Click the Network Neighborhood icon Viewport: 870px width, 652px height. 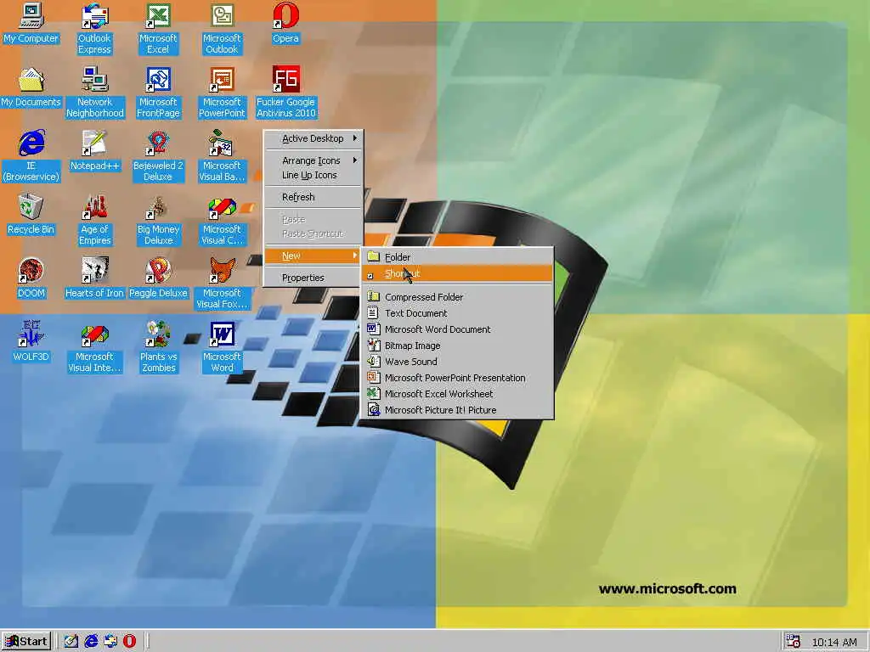click(x=95, y=93)
